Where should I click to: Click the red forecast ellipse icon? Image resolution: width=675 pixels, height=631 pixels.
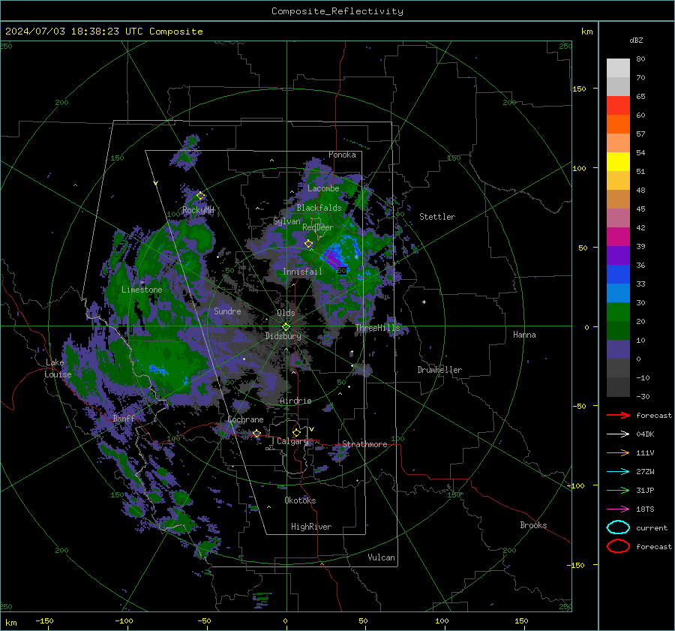point(618,546)
